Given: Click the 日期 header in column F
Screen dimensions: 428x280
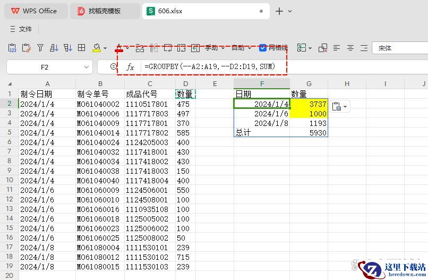Looking at the screenshot, I should tap(262, 94).
